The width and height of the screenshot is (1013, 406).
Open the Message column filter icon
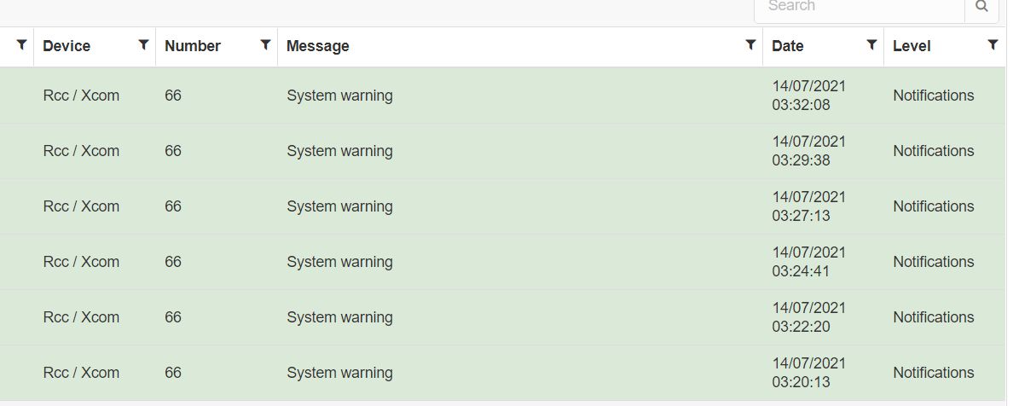click(x=750, y=44)
